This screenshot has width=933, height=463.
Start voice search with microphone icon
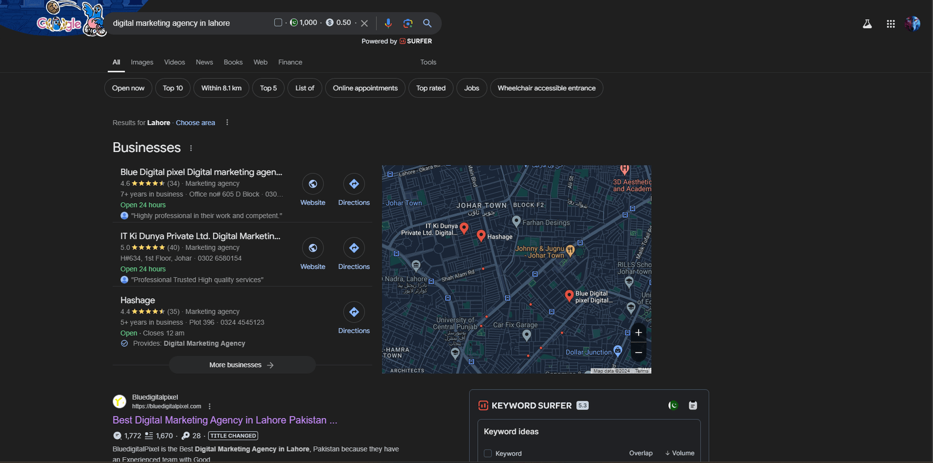[388, 23]
